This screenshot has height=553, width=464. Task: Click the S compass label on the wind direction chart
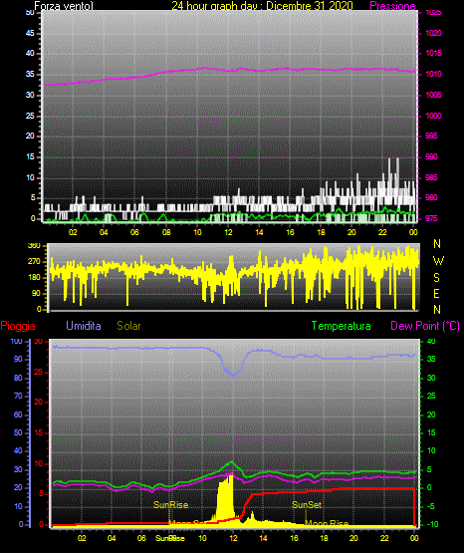[436, 278]
